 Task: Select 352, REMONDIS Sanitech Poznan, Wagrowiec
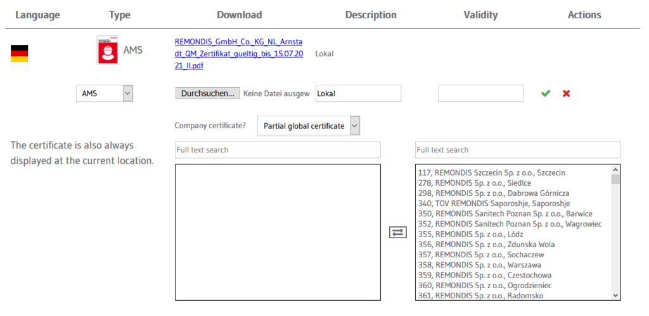[x=510, y=224]
